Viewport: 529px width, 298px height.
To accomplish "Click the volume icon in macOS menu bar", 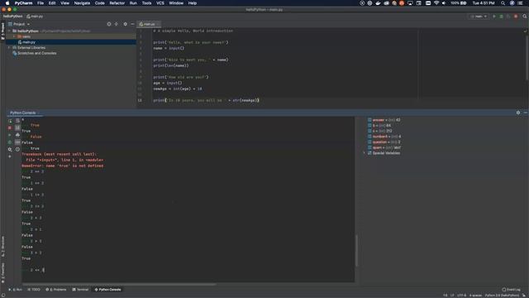I will [x=444, y=3].
